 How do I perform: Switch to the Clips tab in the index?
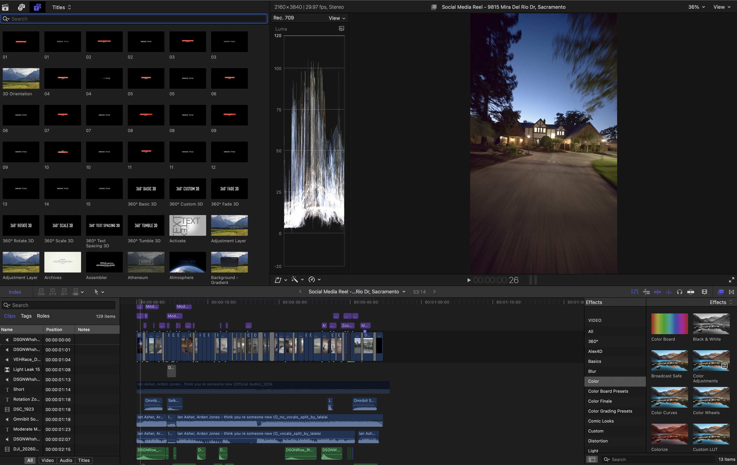(x=9, y=316)
